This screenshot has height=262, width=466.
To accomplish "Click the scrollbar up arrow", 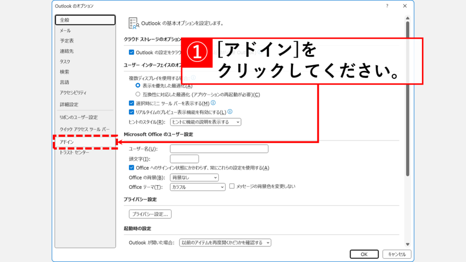I will pyautogui.click(x=408, y=18).
